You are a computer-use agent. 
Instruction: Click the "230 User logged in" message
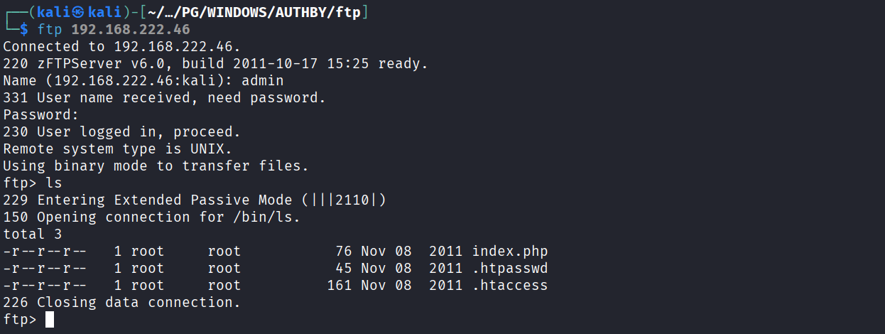tap(121, 132)
